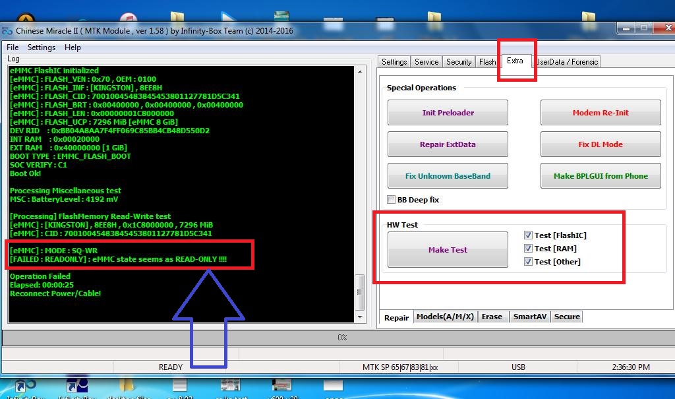Image resolution: width=675 pixels, height=399 pixels.
Task: Click "Reconnect Power/Cable!" log line
Action: (x=55, y=293)
